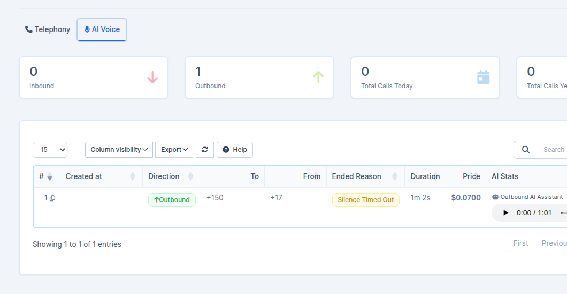Go to the First page
567x294 pixels.
pyautogui.click(x=520, y=243)
